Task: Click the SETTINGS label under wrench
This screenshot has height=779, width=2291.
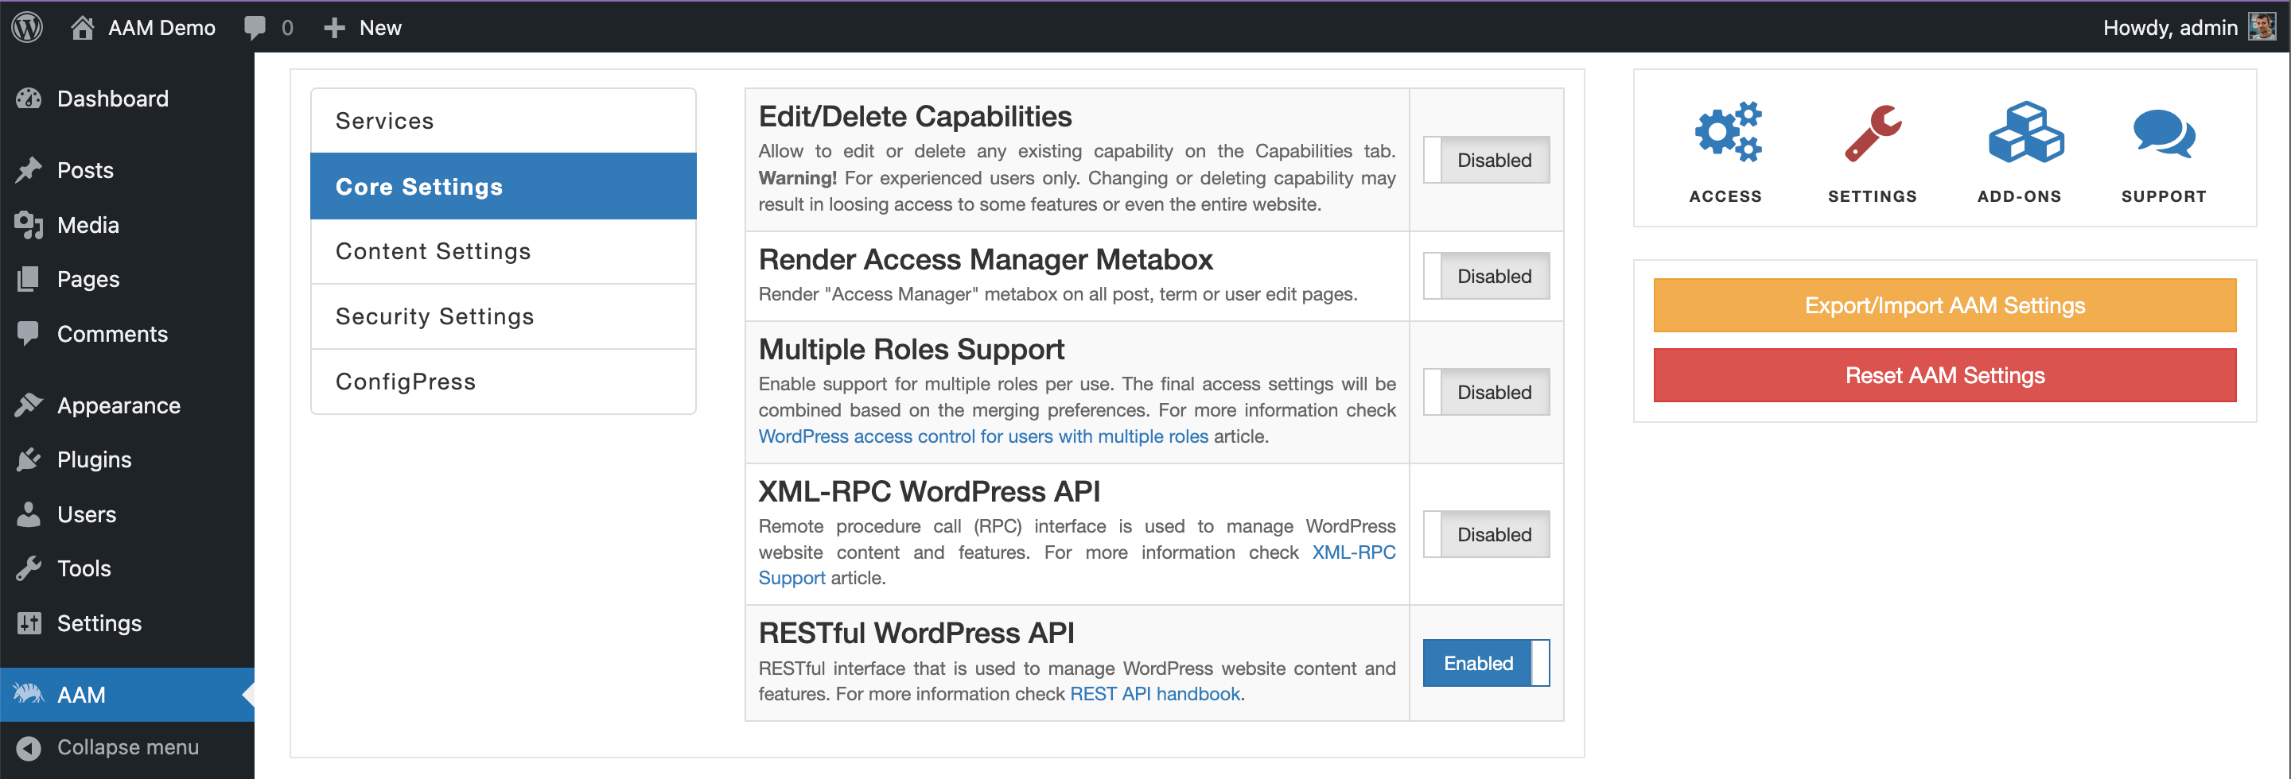Action: point(1872,196)
